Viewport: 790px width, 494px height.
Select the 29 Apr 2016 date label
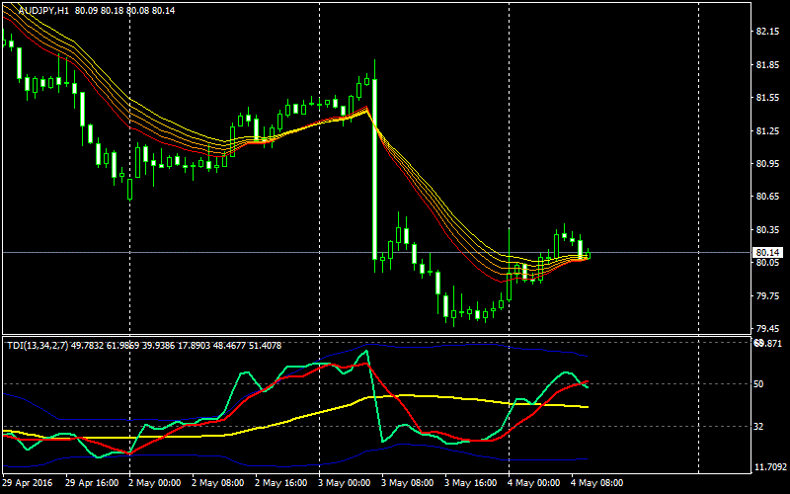[27, 483]
